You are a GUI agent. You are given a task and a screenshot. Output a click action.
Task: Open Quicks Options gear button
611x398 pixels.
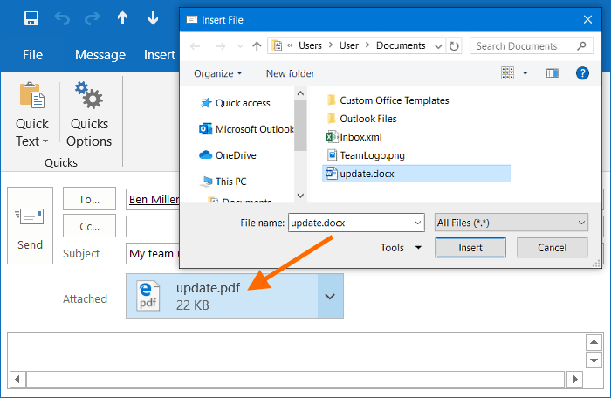click(x=89, y=114)
